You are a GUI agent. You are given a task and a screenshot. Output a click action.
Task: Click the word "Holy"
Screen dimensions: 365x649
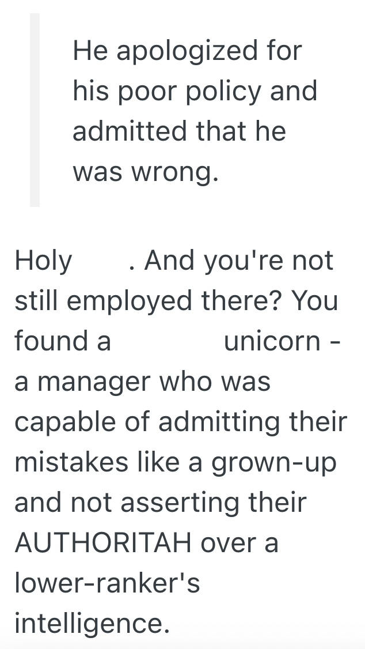[44, 260]
